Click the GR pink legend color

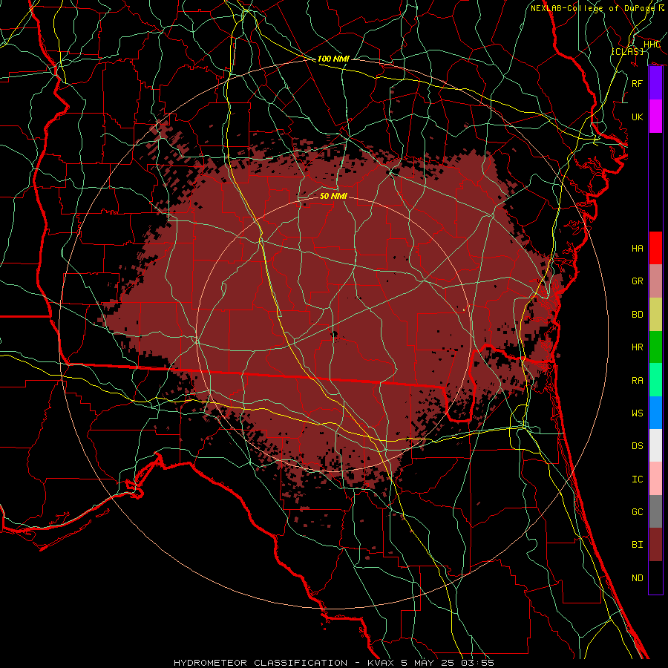coord(655,281)
